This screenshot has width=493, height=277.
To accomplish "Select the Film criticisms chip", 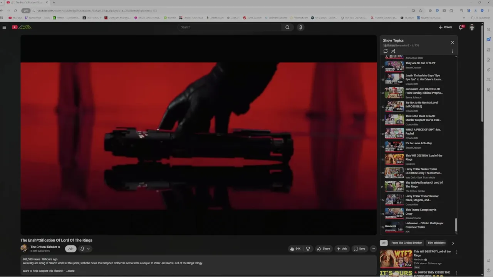I will click(x=437, y=243).
